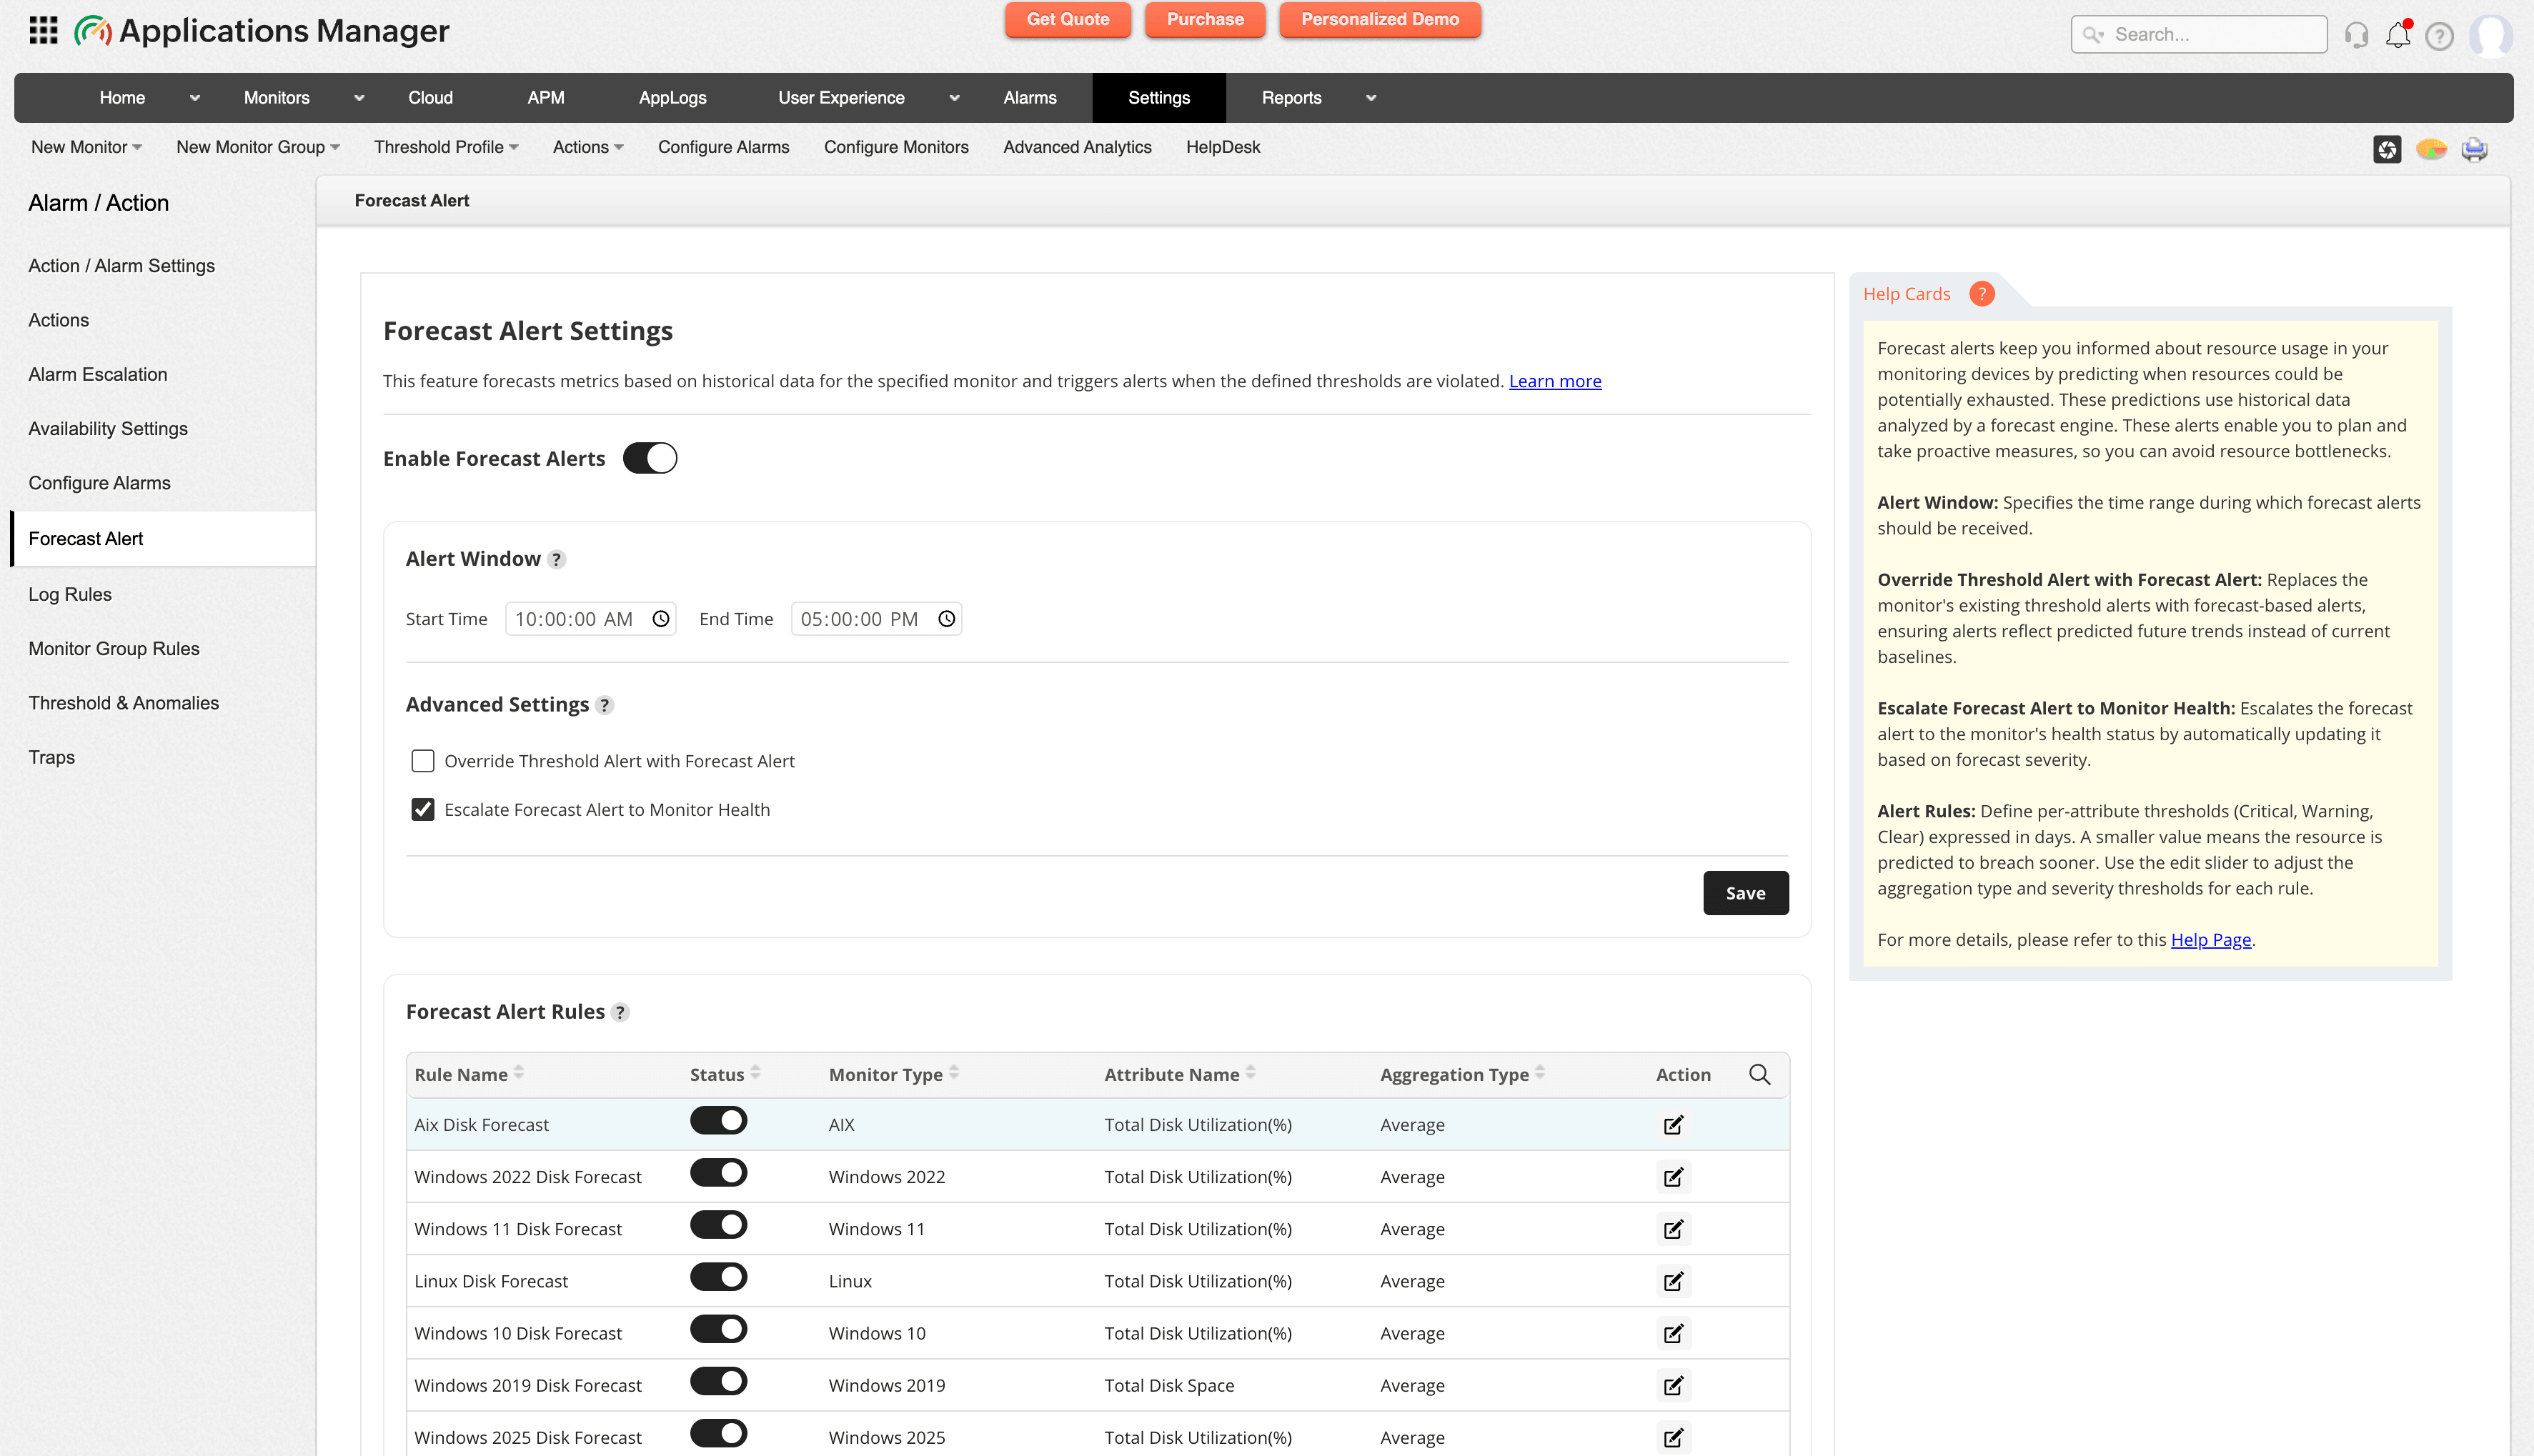Toggle status of Windows 11 Disk Forecast

pyautogui.click(x=718, y=1225)
